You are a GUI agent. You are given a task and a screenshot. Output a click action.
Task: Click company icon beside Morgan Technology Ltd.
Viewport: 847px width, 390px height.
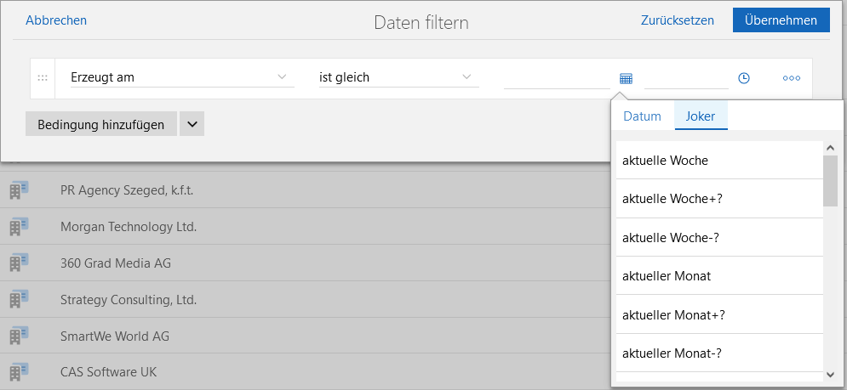(18, 227)
